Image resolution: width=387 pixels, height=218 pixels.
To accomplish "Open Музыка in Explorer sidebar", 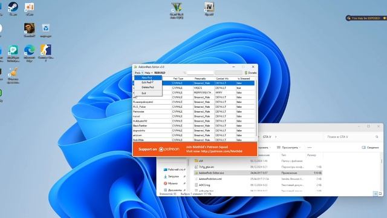I will pos(174,183).
